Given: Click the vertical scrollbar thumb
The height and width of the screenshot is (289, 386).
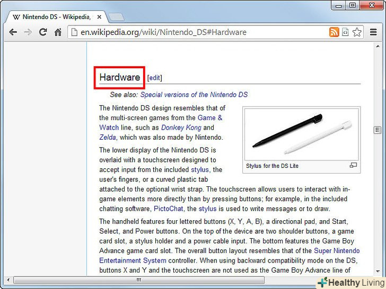Looking at the screenshot, I should pos(378,130).
